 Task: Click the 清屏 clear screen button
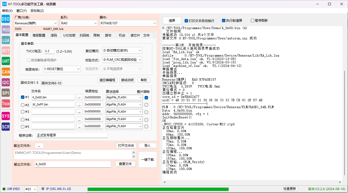coord(172,21)
